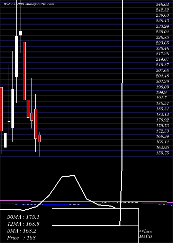The width and height of the screenshot is (173, 243).
Task: Click the peak of the white MACD hump
Action: [74, 176]
